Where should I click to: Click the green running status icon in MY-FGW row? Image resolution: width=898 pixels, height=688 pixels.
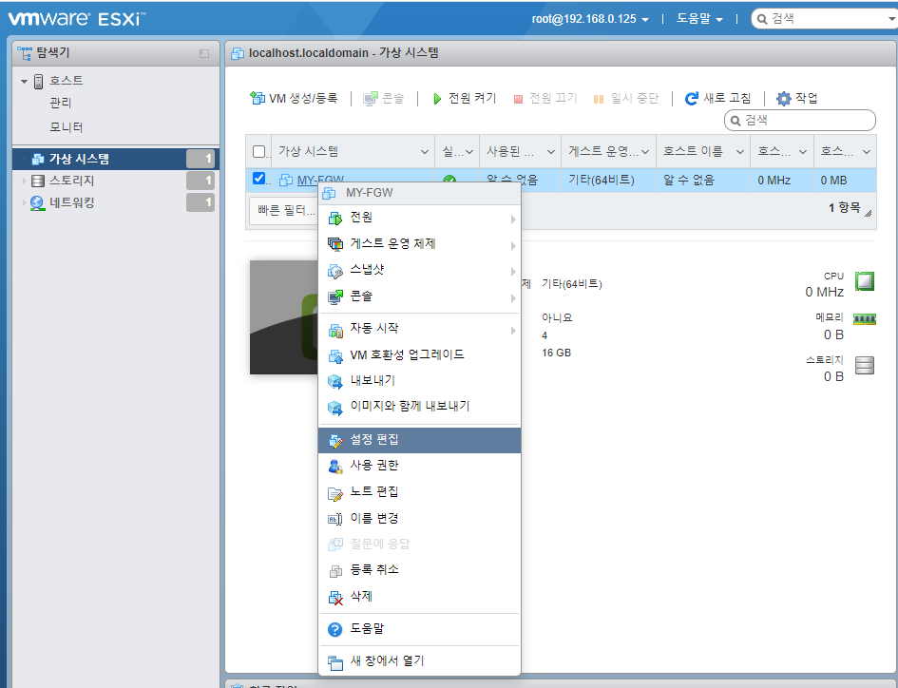click(449, 179)
